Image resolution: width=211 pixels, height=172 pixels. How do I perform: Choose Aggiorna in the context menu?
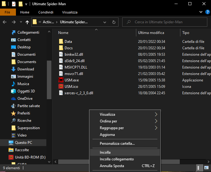[125, 135]
